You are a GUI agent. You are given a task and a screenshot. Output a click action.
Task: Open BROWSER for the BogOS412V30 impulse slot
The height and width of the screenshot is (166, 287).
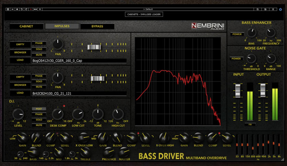tap(20, 52)
